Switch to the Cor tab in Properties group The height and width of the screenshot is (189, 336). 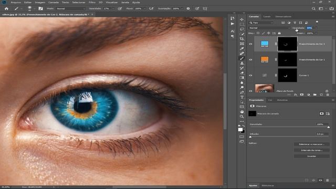pyautogui.click(x=270, y=100)
